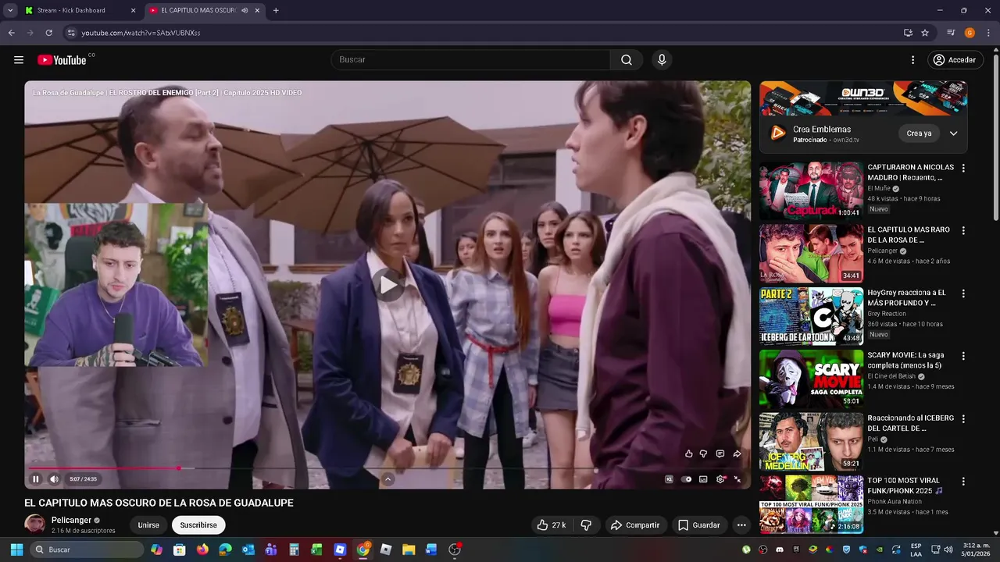Expand the chevron-up panel at player bottom
1000x562 pixels.
[387, 479]
